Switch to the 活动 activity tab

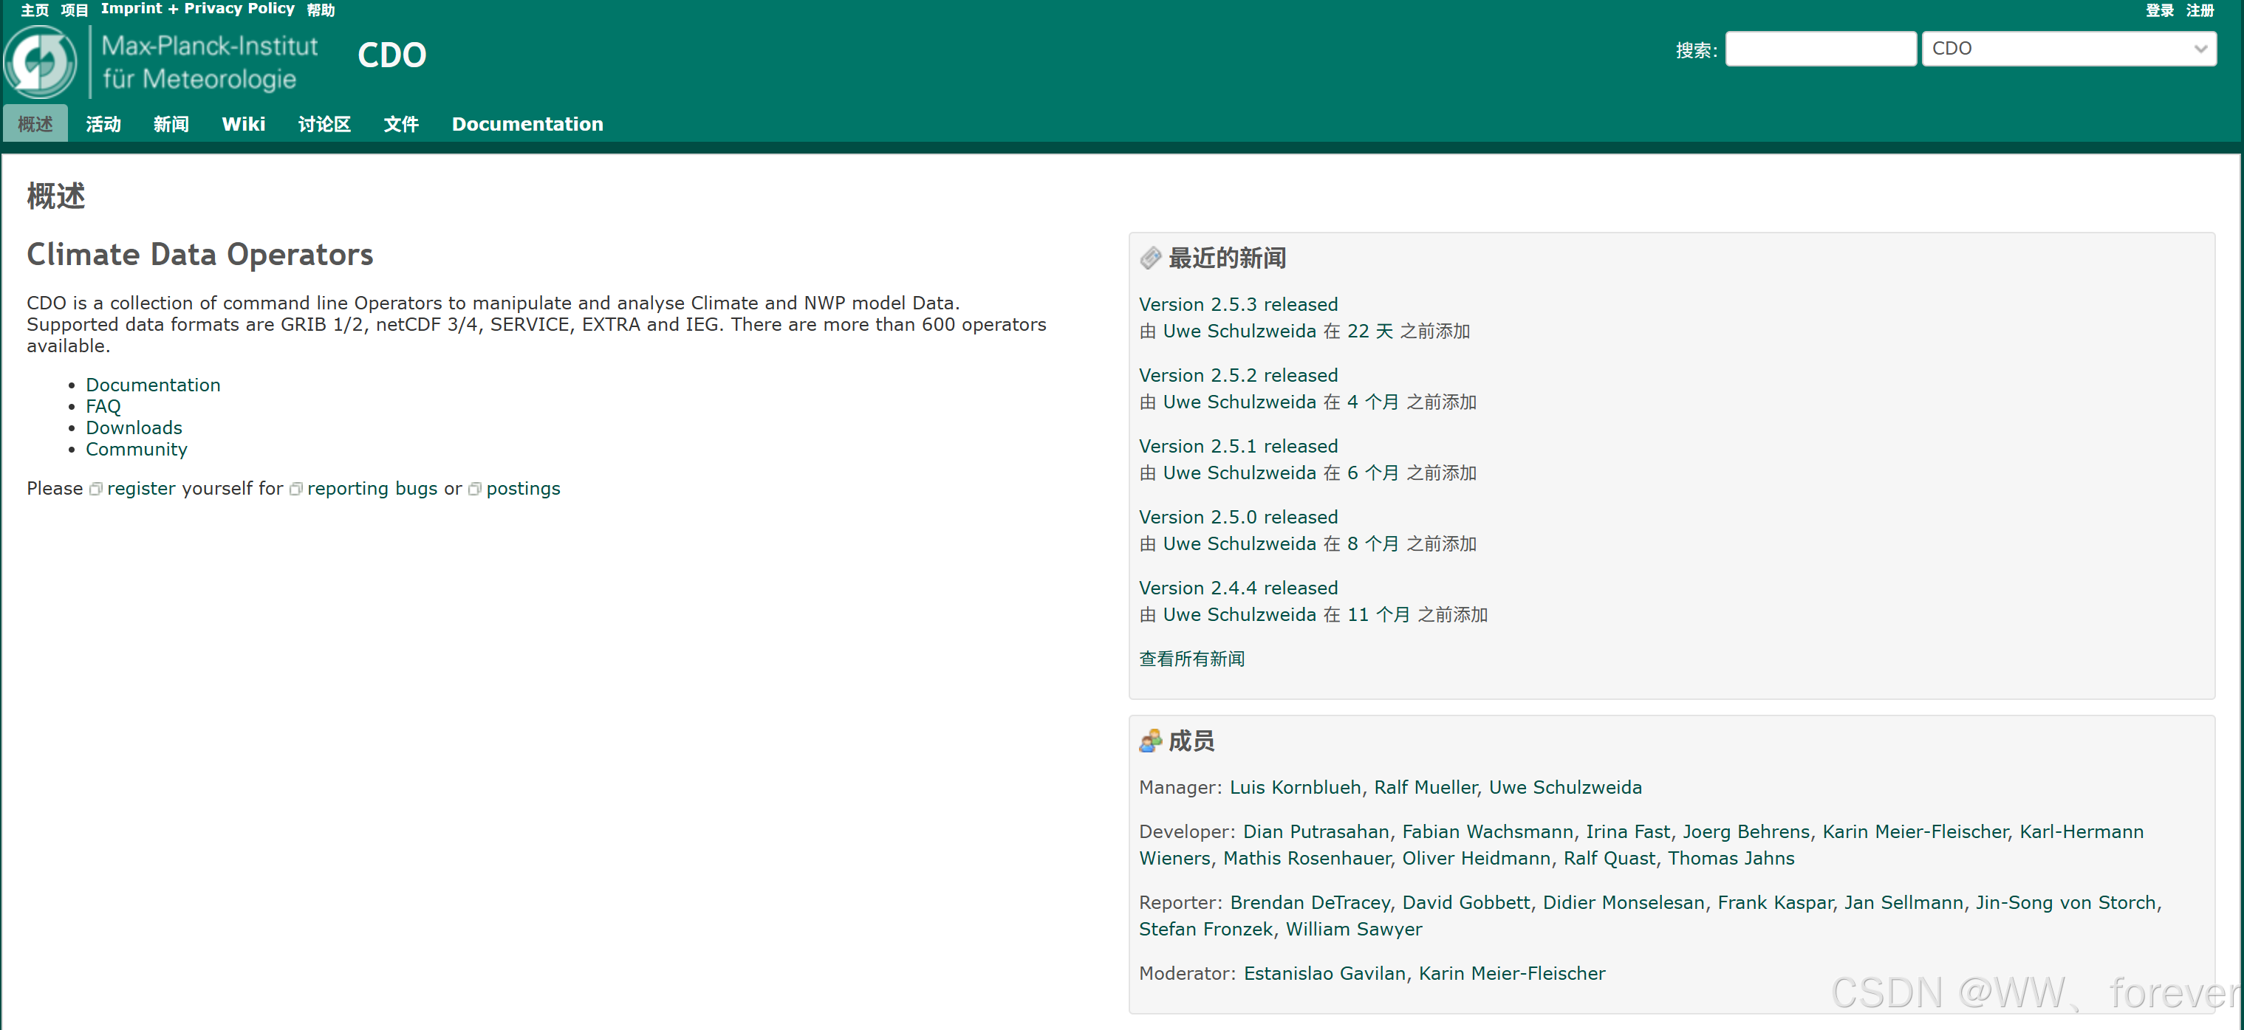click(x=103, y=123)
